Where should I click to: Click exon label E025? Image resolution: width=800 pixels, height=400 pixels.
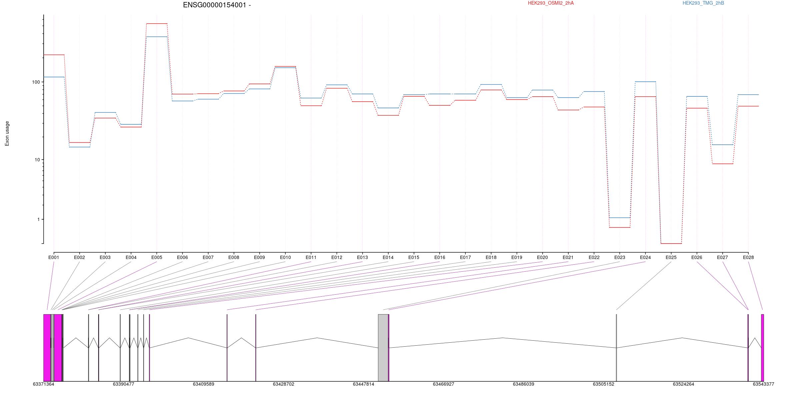click(671, 257)
